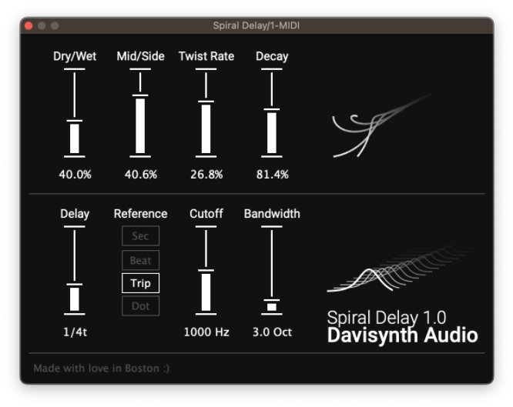This screenshot has width=513, height=407.
Task: Click the 3.0 Oct bandwidth value
Action: point(271,332)
